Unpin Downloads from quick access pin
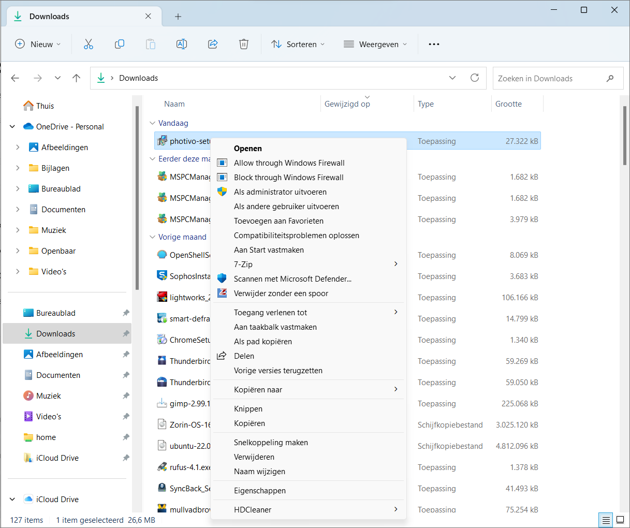Image resolution: width=630 pixels, height=528 pixels. click(x=126, y=334)
